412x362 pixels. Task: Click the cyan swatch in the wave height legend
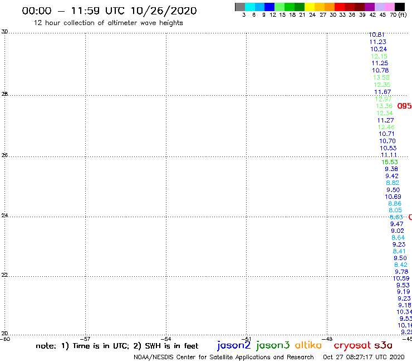[249, 7]
